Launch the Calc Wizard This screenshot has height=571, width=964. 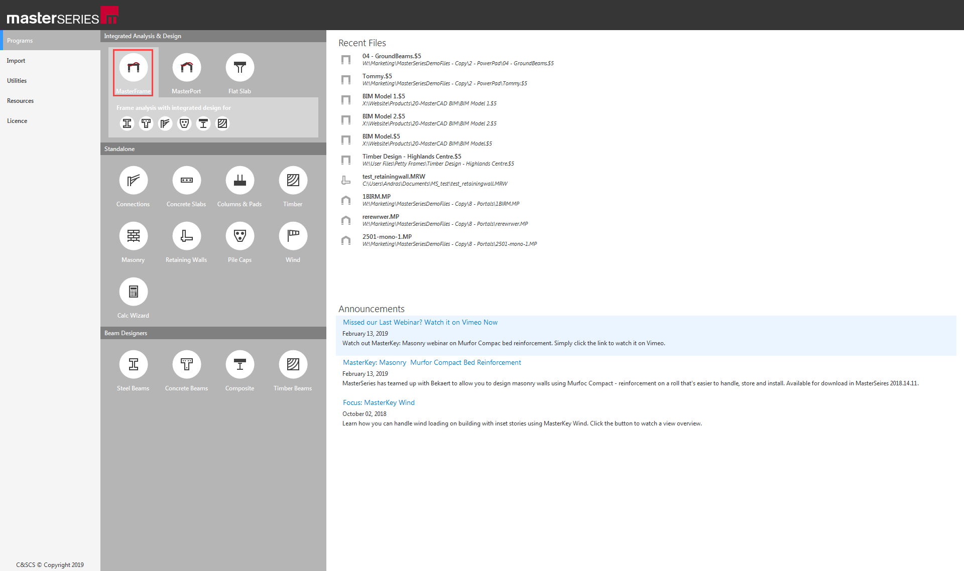pos(133,292)
